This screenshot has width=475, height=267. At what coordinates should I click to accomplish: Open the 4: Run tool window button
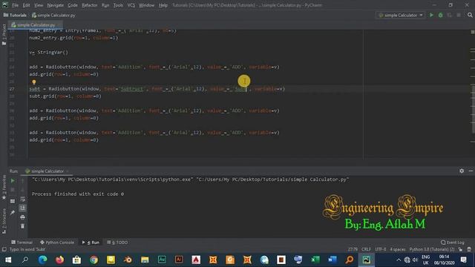click(91, 243)
